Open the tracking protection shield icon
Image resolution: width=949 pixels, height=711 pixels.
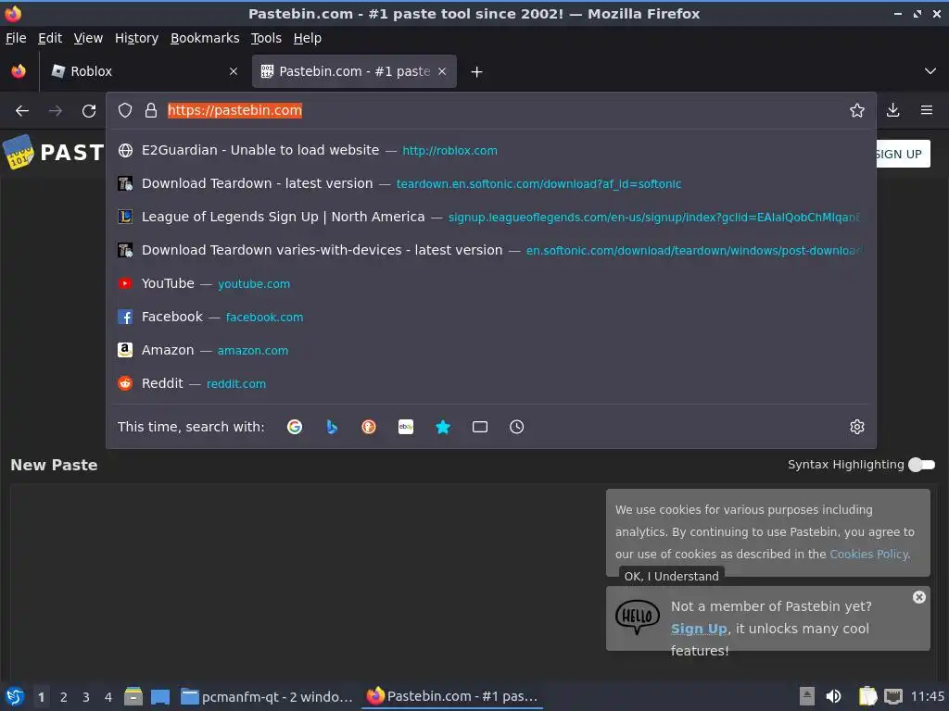[x=125, y=110]
